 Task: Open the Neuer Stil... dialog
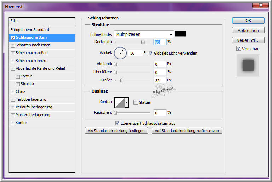(x=248, y=40)
